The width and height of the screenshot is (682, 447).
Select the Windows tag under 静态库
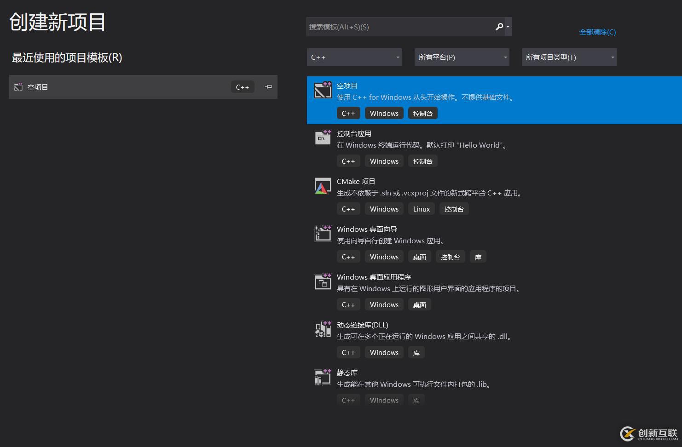click(x=384, y=399)
